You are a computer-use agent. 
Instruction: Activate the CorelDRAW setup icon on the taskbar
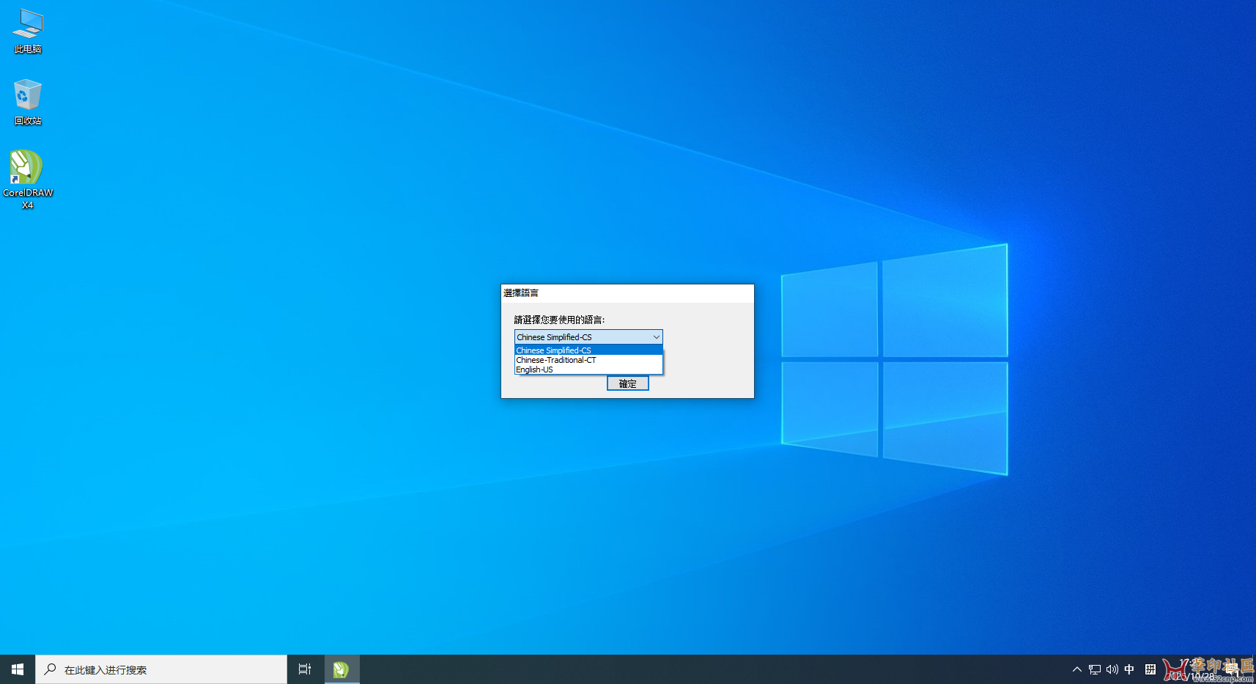[341, 669]
